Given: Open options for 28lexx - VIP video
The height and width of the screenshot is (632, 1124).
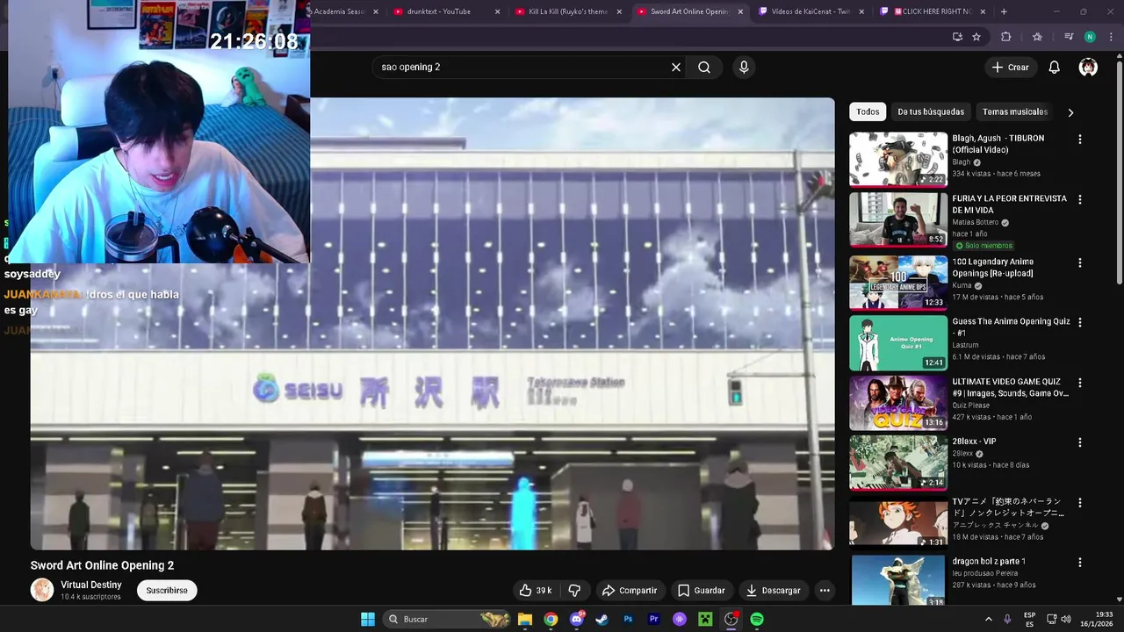Looking at the screenshot, I should [1080, 442].
